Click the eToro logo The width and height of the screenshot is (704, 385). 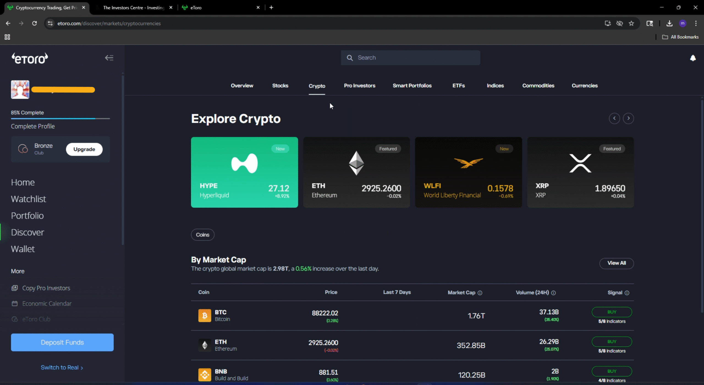point(30,58)
